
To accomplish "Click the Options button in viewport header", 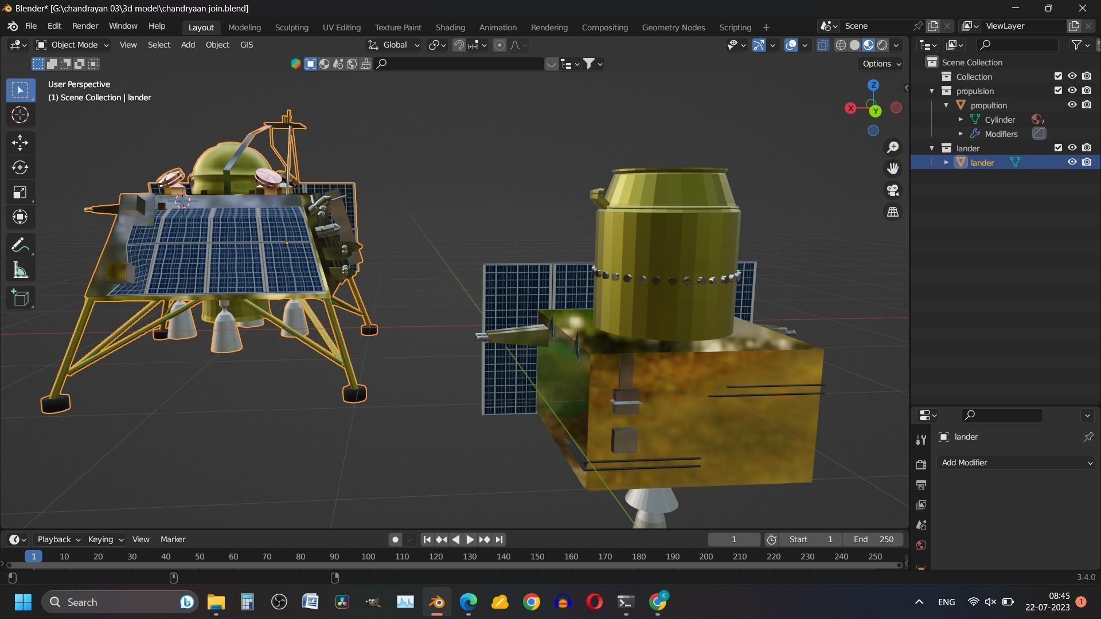I will click(x=881, y=64).
